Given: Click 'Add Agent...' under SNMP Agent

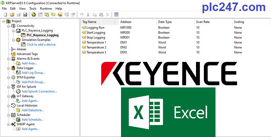Looking at the screenshot, I should pyautogui.click(x=30, y=129).
